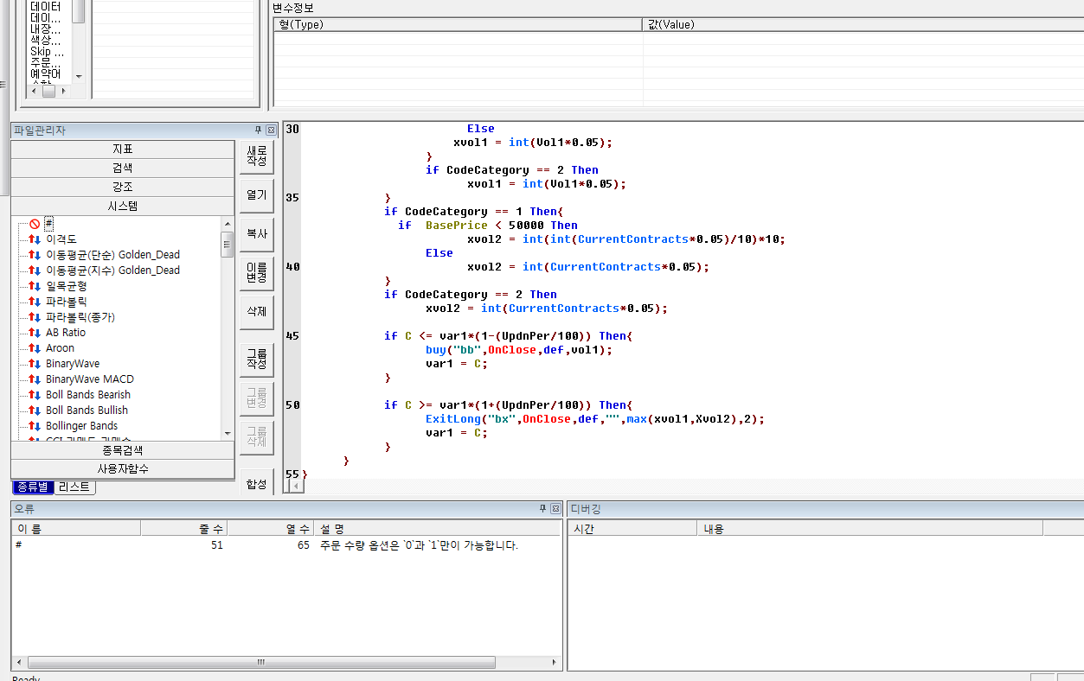
Task: Click the arrows icon next to AB Ratio
Action: tap(35, 333)
